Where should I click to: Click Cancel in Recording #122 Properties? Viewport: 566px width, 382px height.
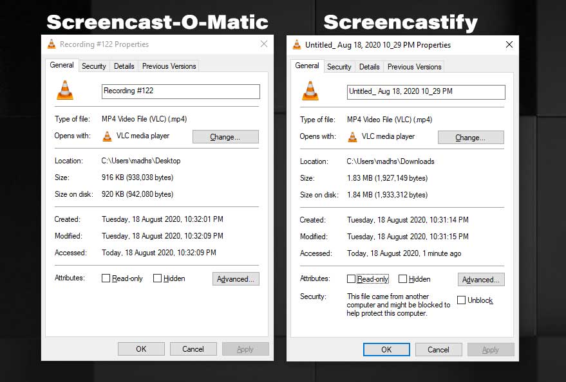click(193, 349)
